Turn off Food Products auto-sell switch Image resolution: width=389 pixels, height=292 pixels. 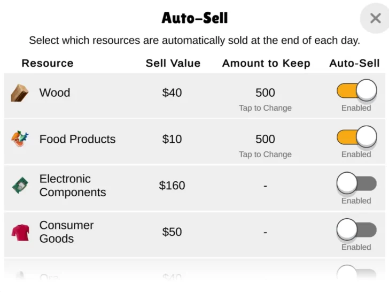point(356,137)
